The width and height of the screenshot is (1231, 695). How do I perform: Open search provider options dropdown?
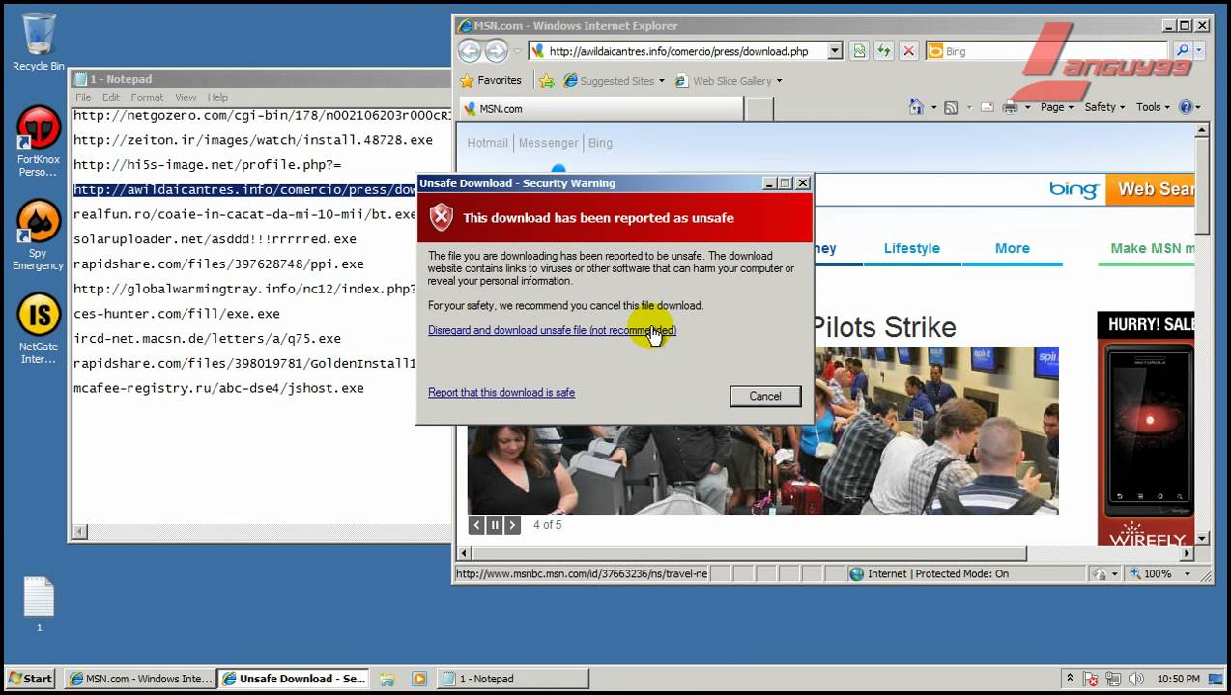point(1199,51)
